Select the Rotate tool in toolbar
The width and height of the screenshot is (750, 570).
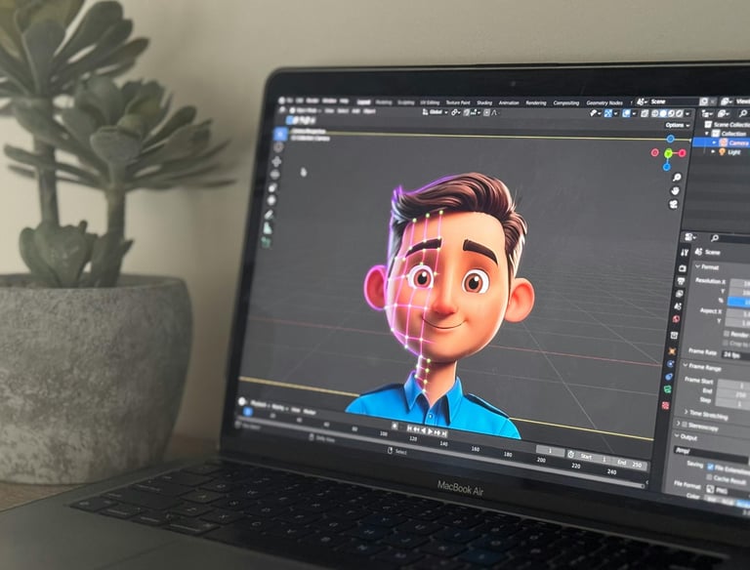275,175
